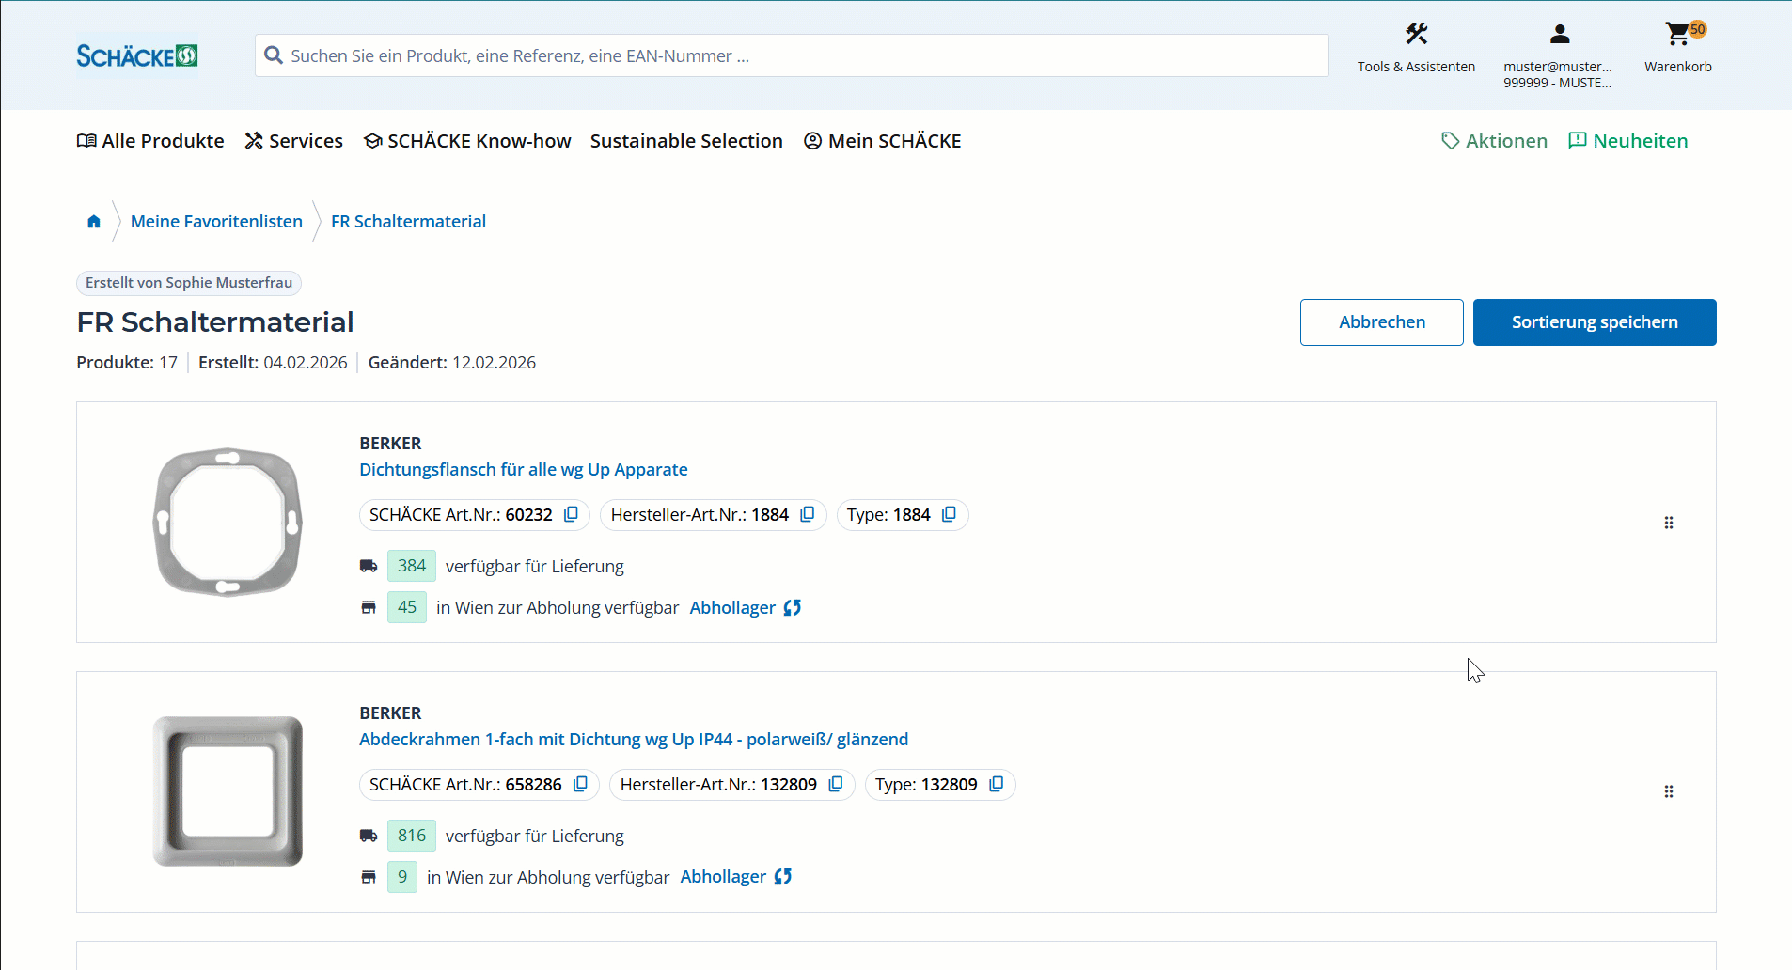
Task: Open Tools & Assistenten
Action: [x=1416, y=47]
